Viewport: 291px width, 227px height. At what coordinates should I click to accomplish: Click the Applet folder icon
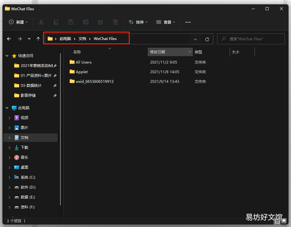click(72, 72)
